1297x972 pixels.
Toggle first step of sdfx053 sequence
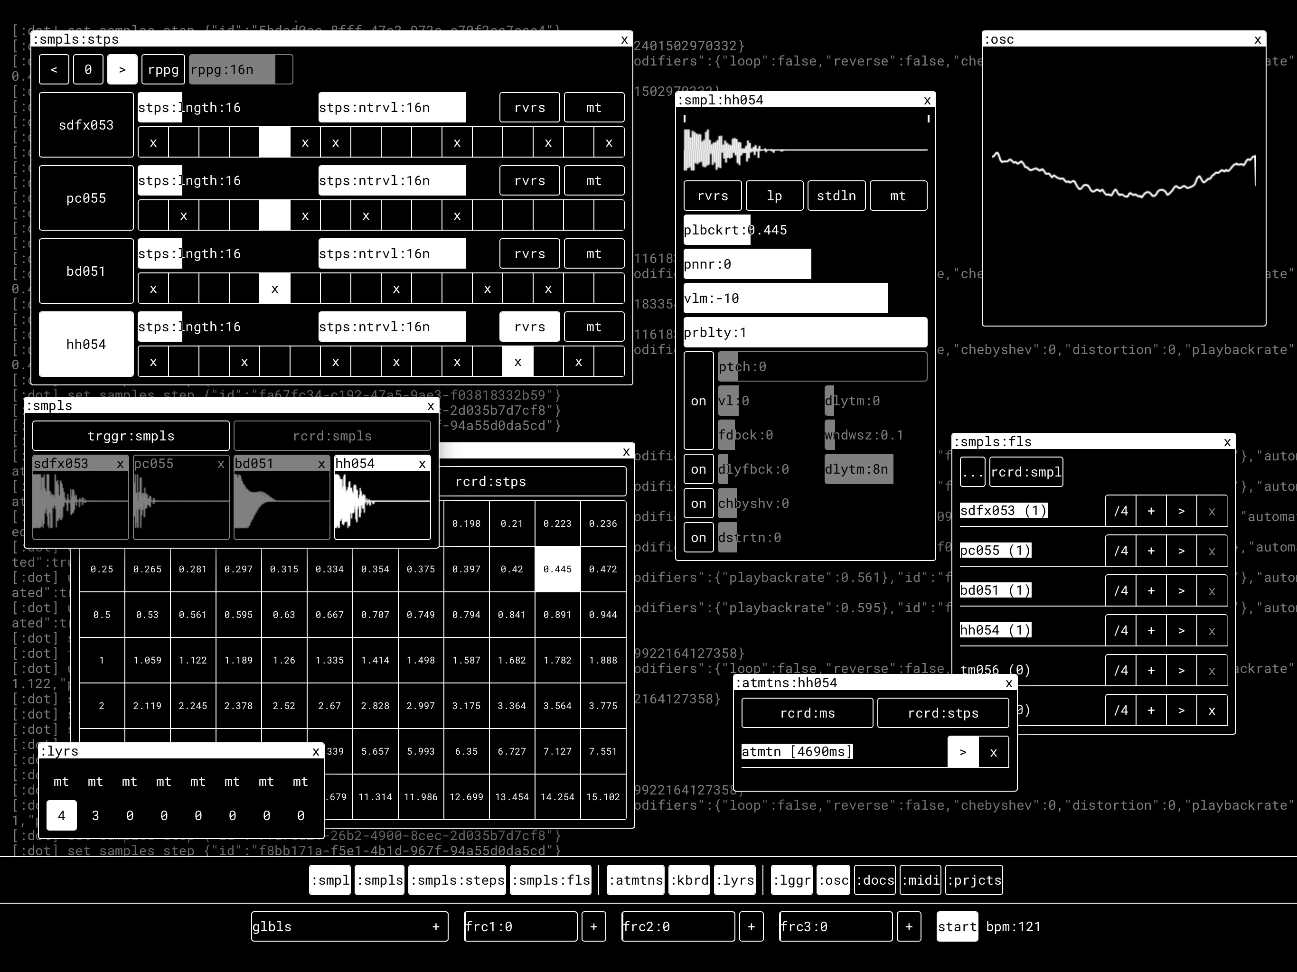point(153,142)
